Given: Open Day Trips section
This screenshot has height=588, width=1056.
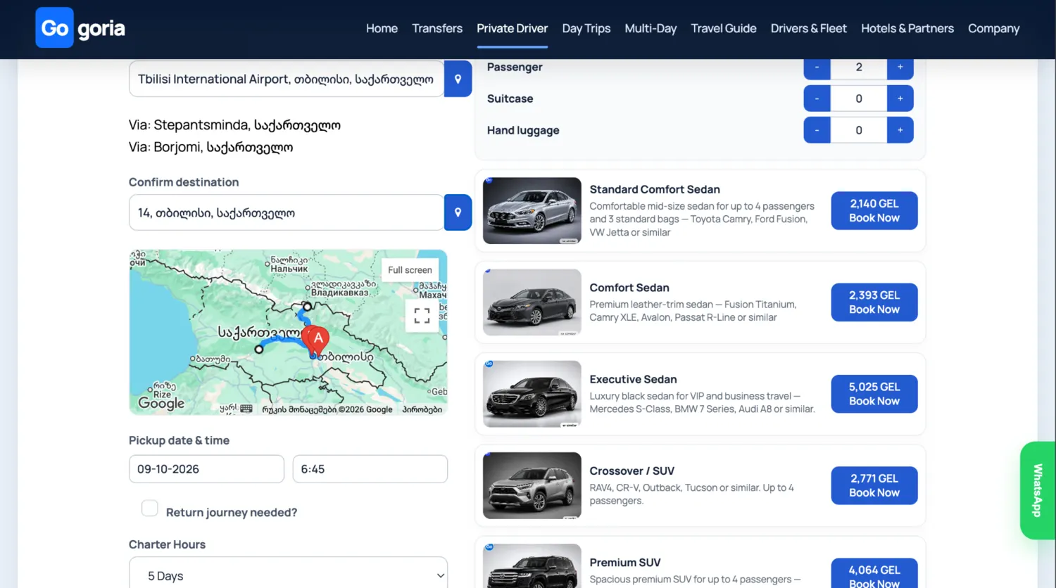Looking at the screenshot, I should (x=586, y=28).
